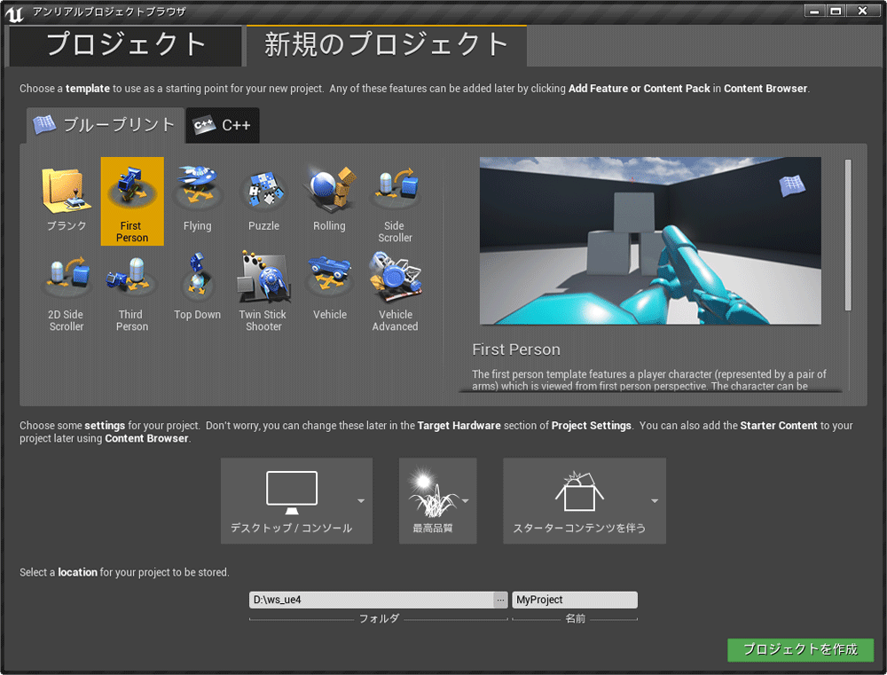887x675 pixels.
Task: Select the Vehicle Advanced template
Action: click(x=395, y=290)
